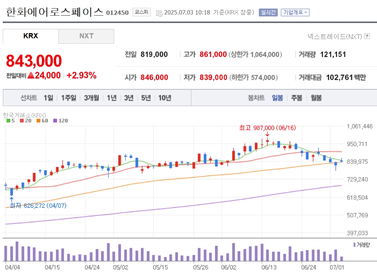The image size is (377, 276).
Task: Select the 3년 line chart
Action: [x=129, y=98]
